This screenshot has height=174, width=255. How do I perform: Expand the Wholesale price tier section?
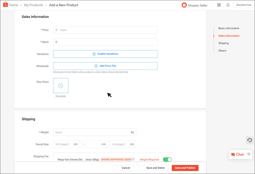click(x=105, y=66)
